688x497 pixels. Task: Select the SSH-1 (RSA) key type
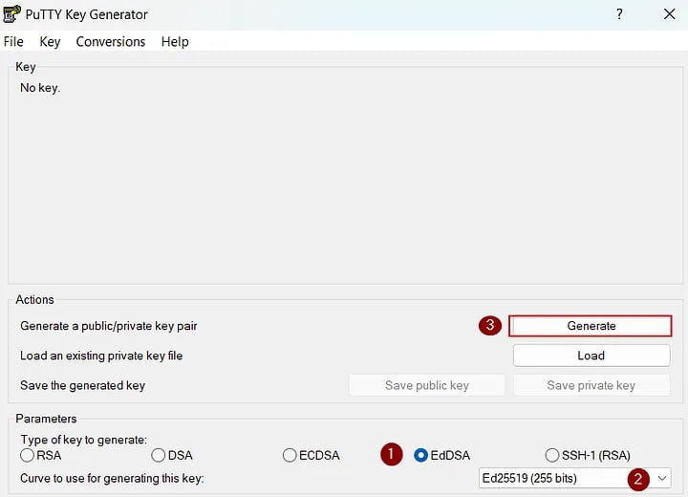click(588, 455)
